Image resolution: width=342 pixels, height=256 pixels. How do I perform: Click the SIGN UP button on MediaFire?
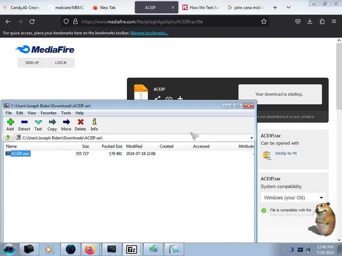32,63
